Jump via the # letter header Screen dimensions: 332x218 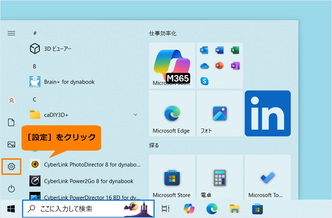35,33
